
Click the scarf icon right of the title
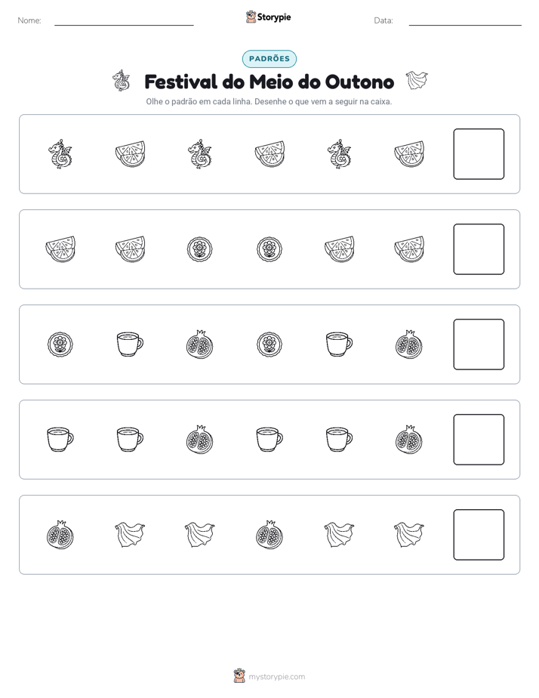coord(417,81)
